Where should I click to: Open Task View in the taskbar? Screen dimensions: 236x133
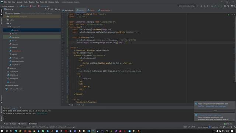11,131
